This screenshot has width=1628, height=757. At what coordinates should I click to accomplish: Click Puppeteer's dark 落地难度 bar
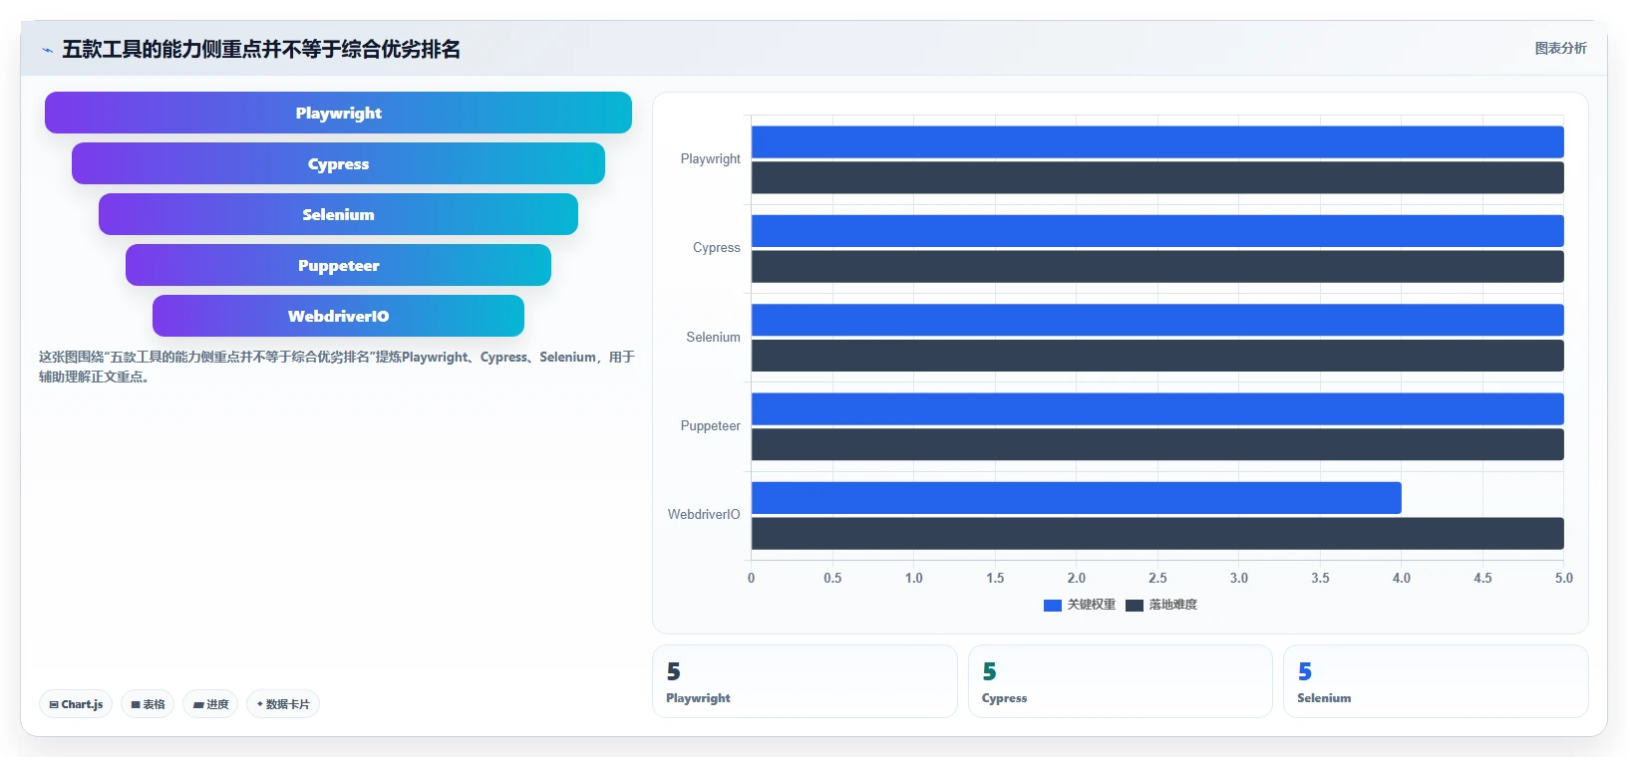(1157, 444)
